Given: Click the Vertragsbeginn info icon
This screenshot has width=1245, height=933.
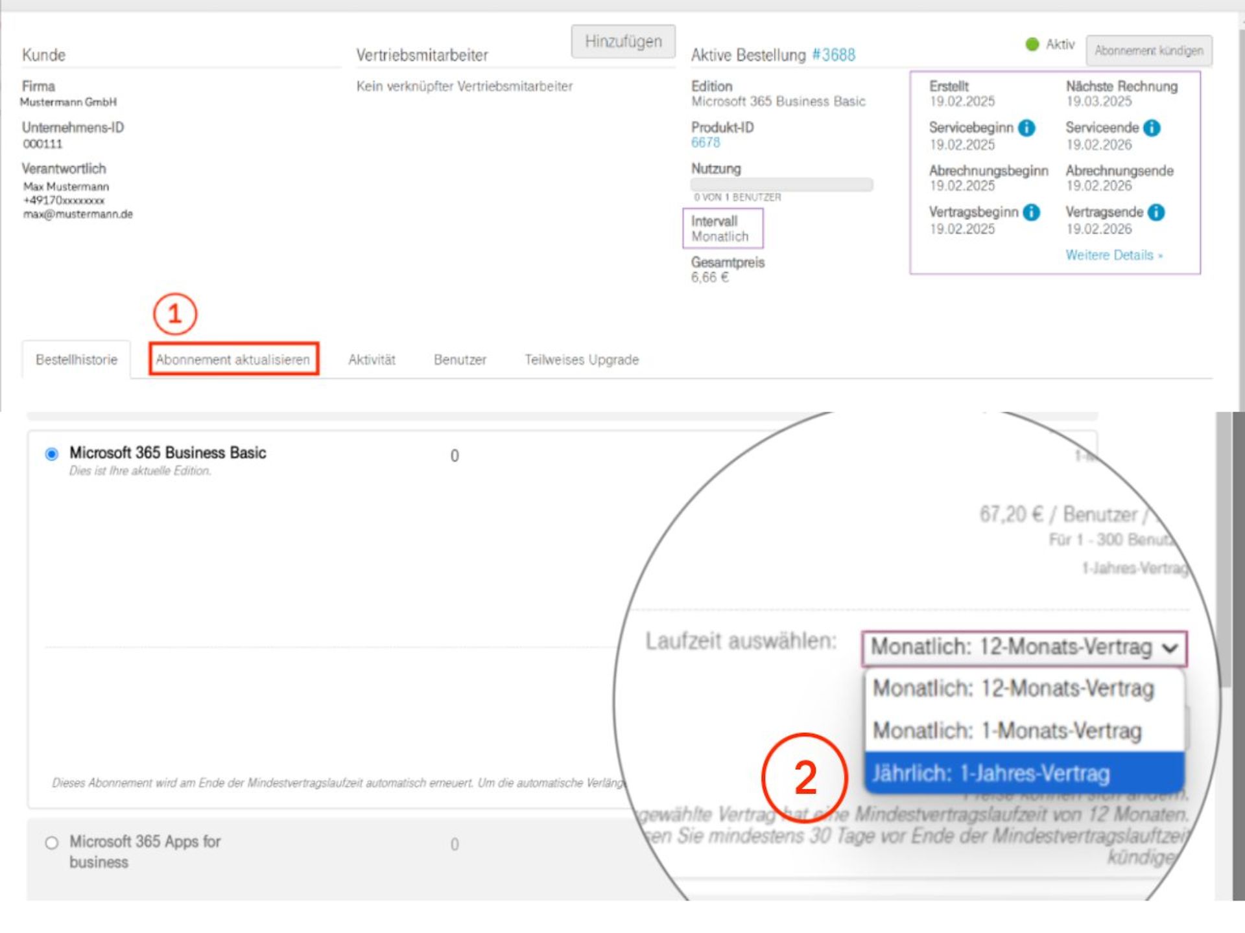Looking at the screenshot, I should point(1031,212).
